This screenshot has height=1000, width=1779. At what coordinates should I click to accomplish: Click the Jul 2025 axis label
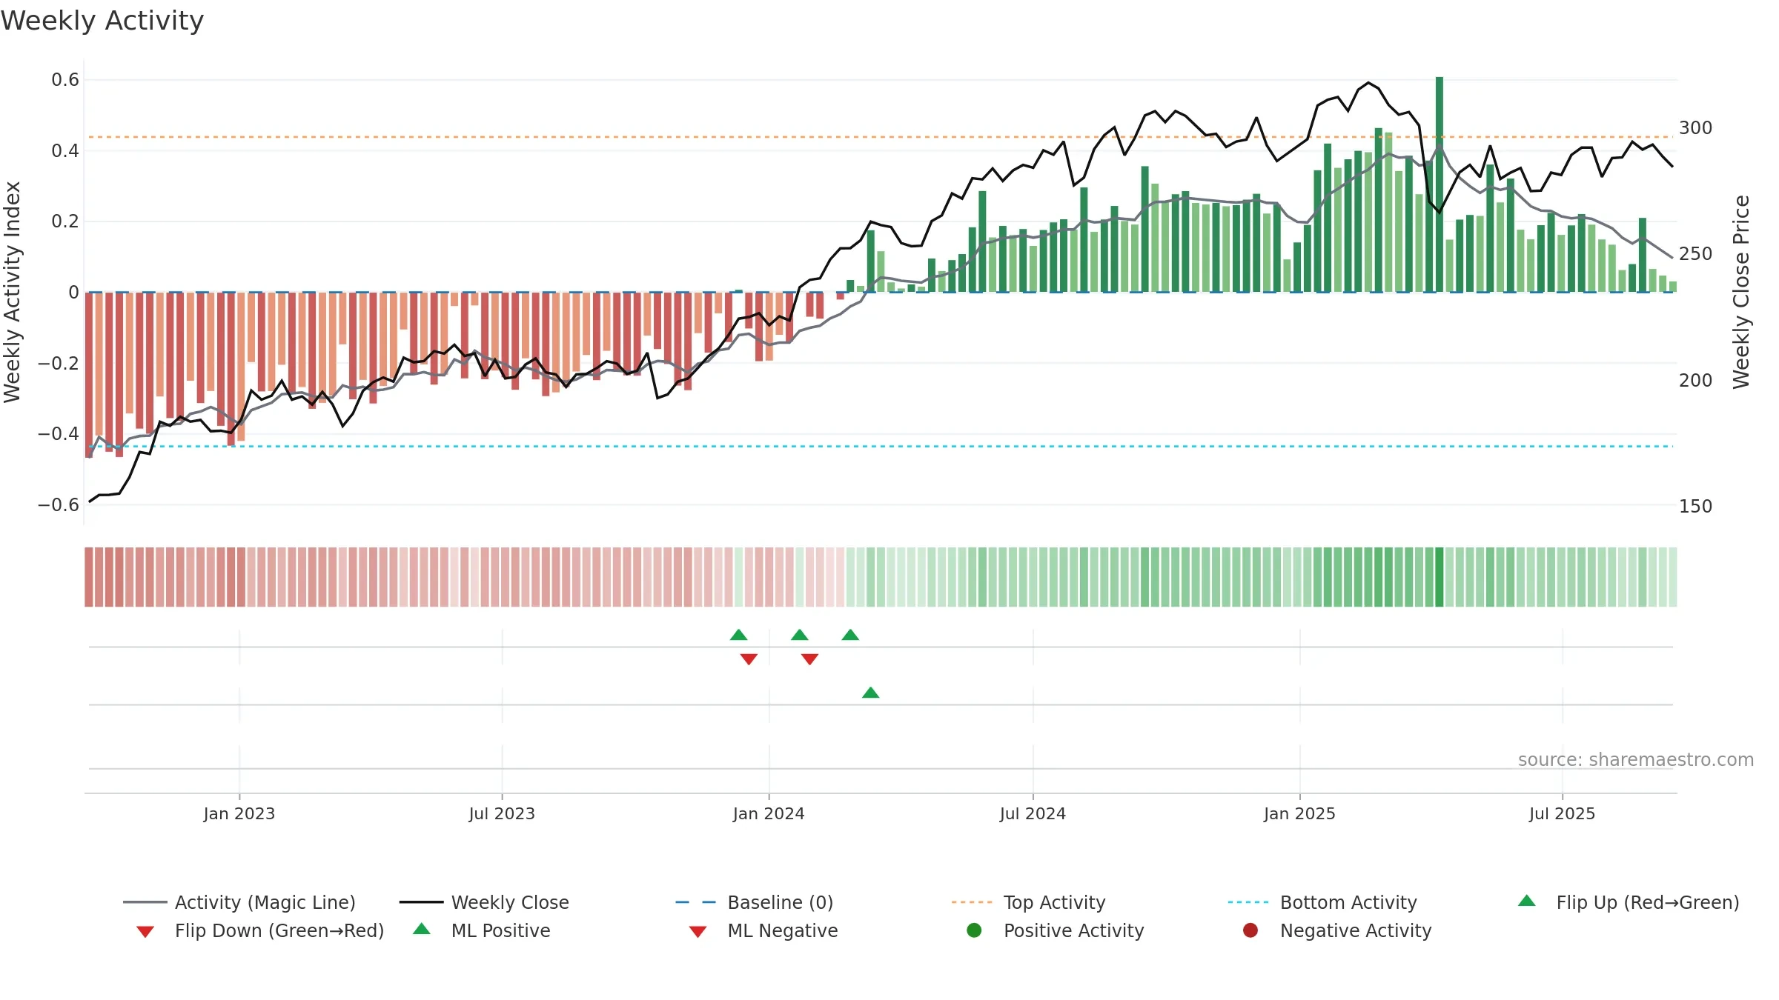pyautogui.click(x=1562, y=813)
